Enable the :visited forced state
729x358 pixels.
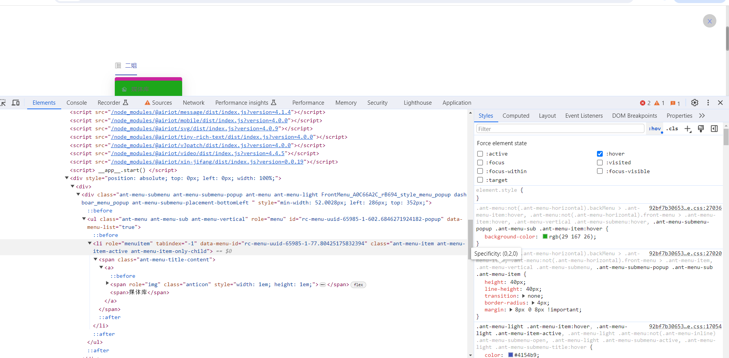[600, 162]
